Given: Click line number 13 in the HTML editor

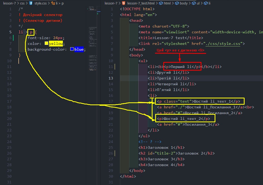Looking at the screenshot, I should point(111,78).
